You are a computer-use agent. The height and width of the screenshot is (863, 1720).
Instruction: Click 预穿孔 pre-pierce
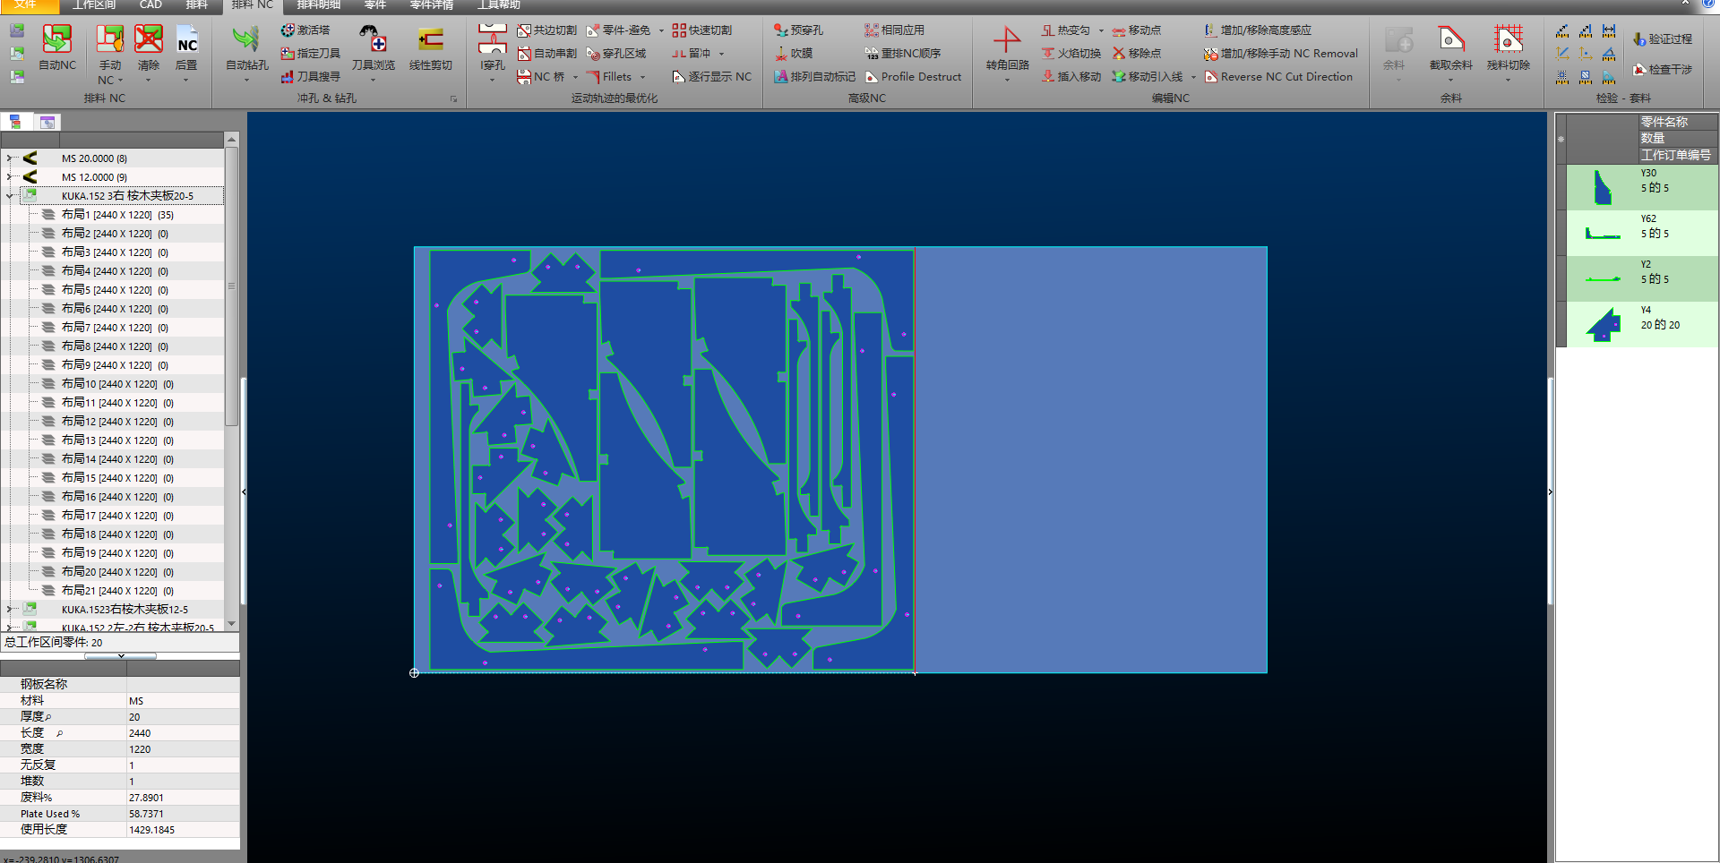(798, 30)
